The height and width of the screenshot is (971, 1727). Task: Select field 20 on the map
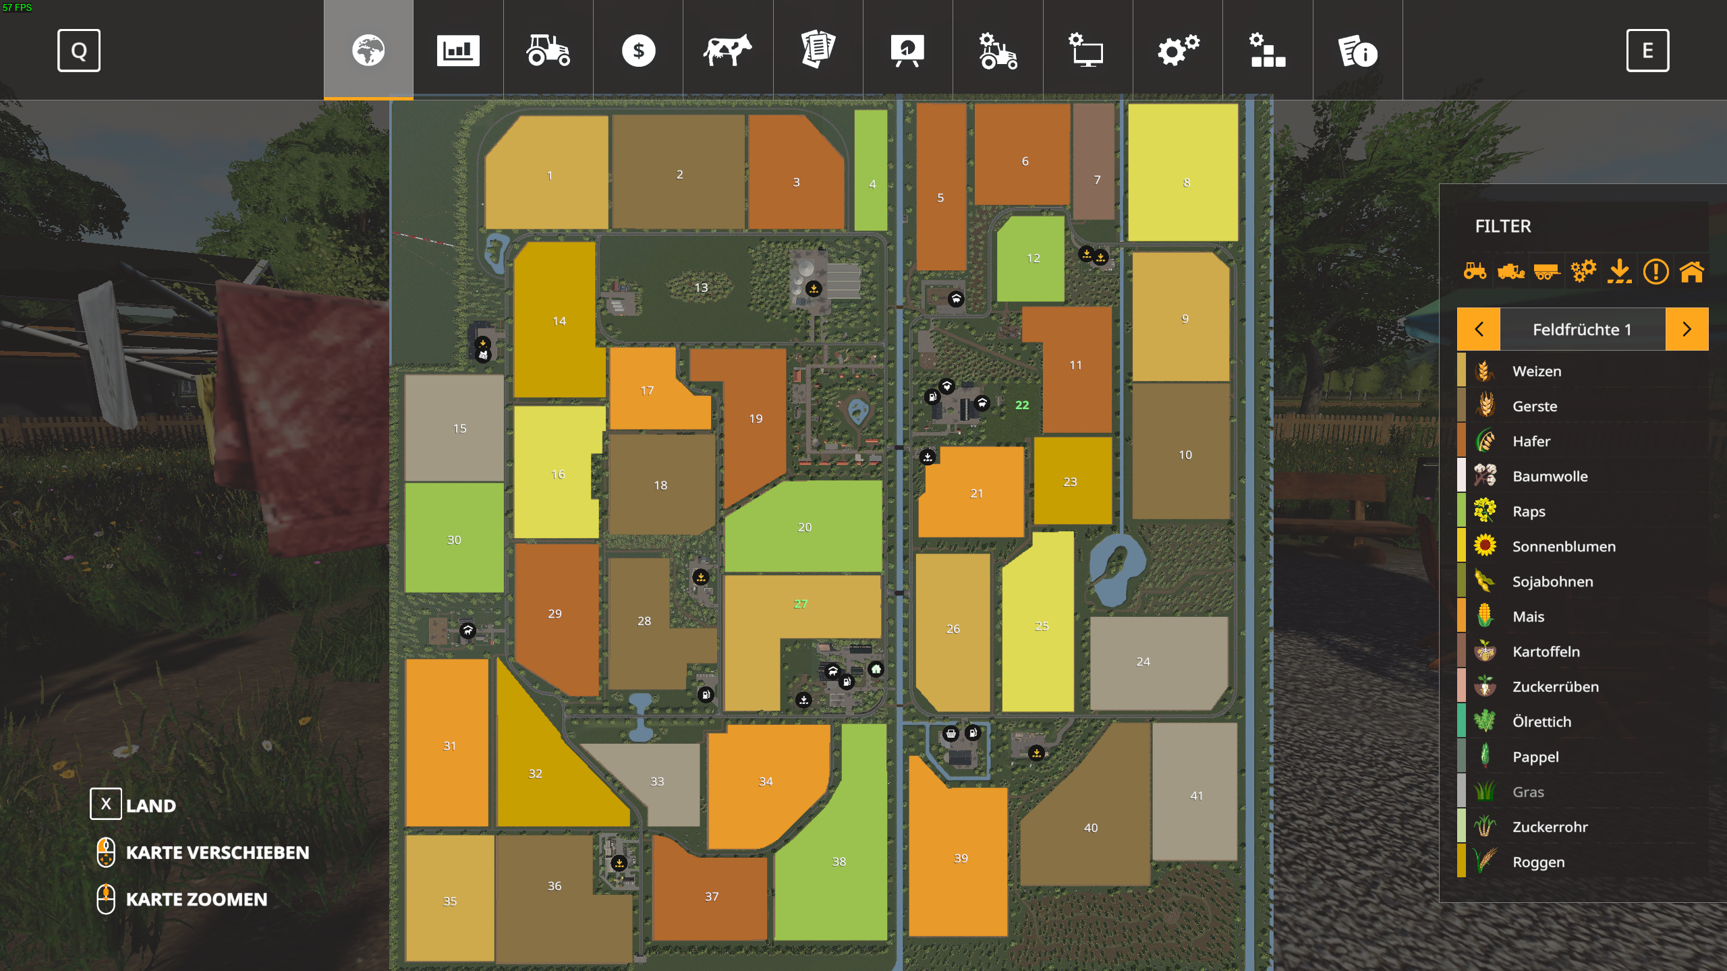pyautogui.click(x=804, y=527)
